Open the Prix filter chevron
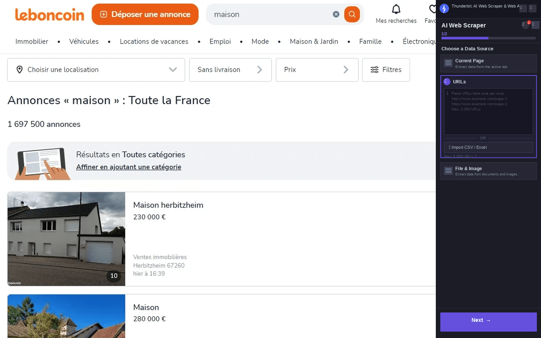The image size is (541, 338). tap(346, 69)
